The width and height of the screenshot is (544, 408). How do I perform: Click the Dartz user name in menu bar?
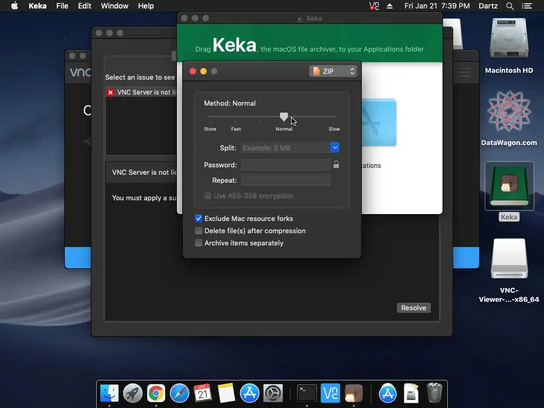click(x=488, y=6)
